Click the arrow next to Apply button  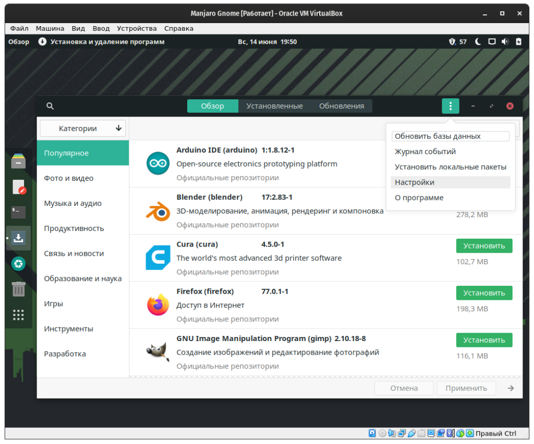click(511, 388)
